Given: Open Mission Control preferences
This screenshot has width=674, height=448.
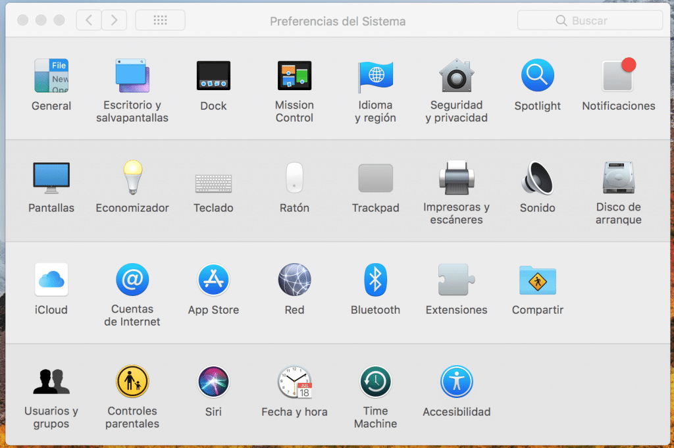Looking at the screenshot, I should point(294,76).
